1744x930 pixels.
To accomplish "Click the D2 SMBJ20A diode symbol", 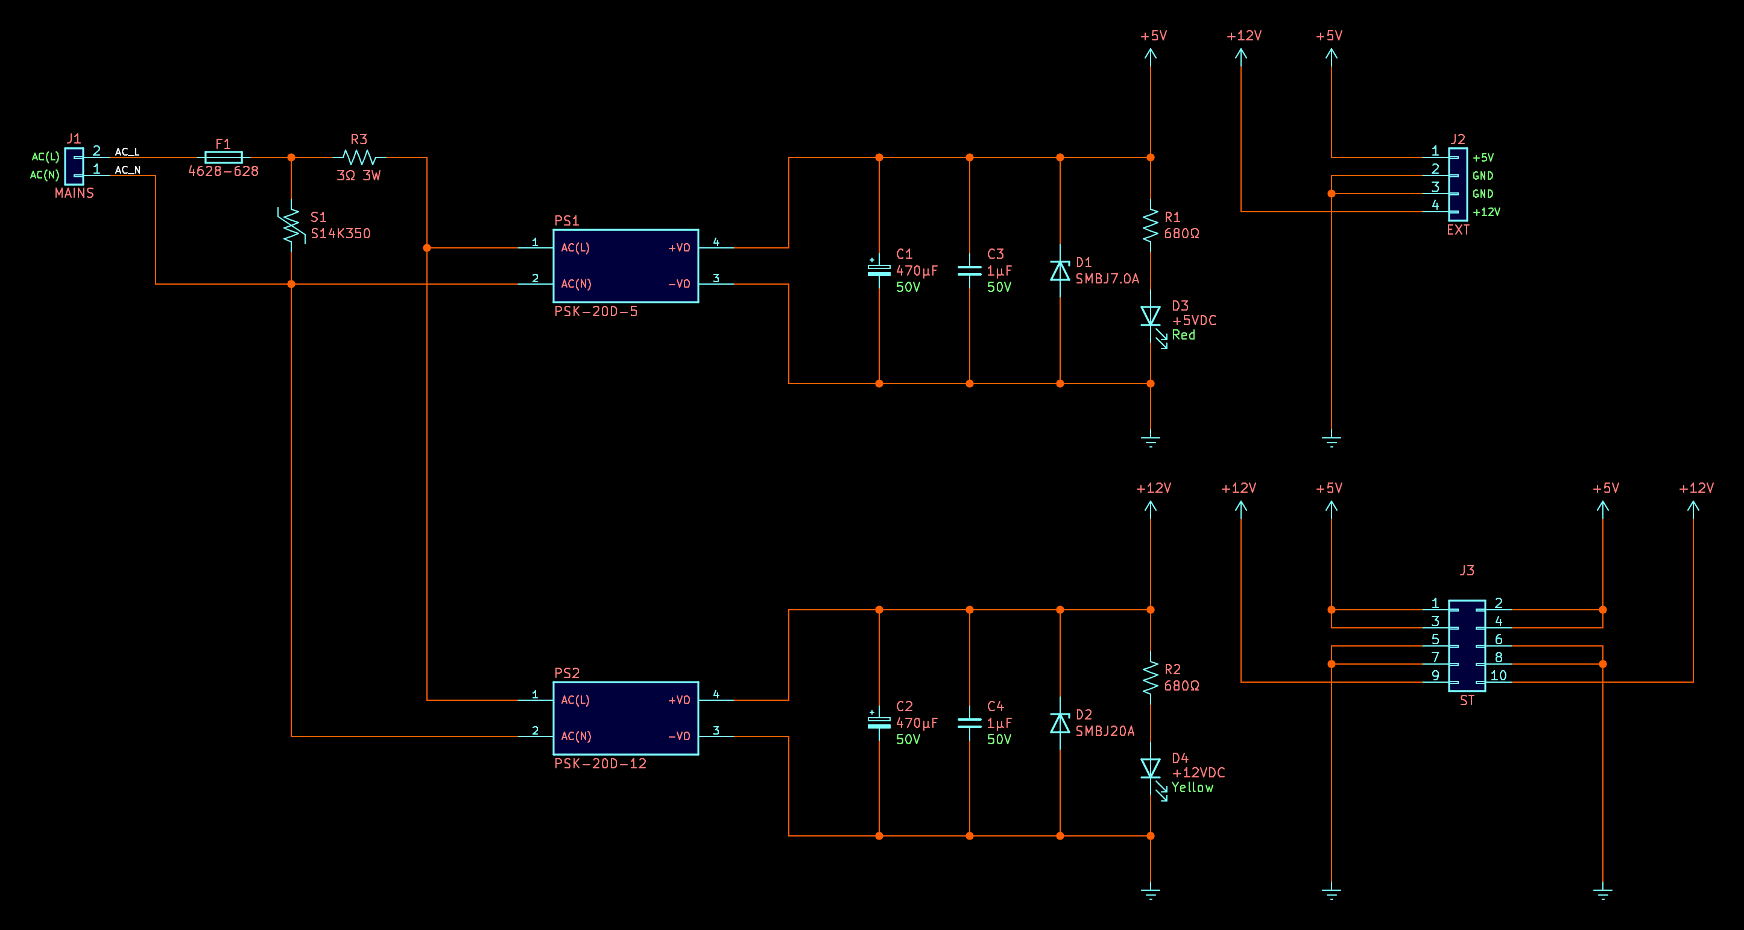I will (1060, 723).
